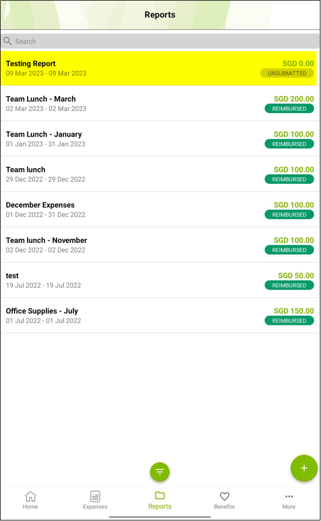Open the Testing Report entry
The height and width of the screenshot is (521, 321).
pos(158,69)
